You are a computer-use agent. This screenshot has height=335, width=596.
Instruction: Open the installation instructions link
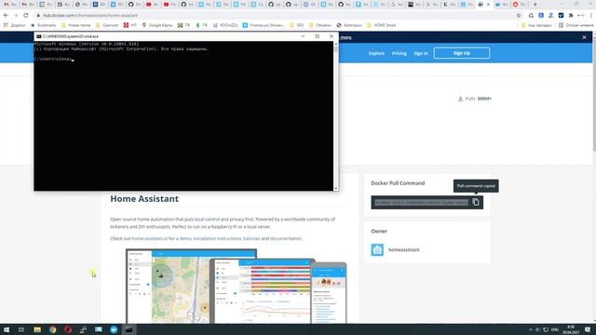[x=217, y=238]
